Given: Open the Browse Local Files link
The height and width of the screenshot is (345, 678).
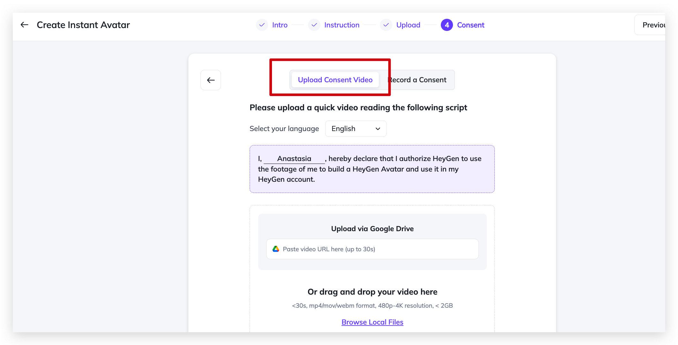Looking at the screenshot, I should coord(372,322).
